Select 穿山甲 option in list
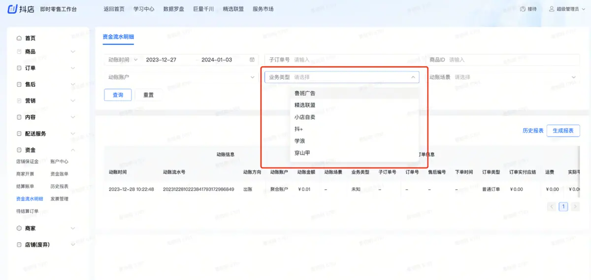This screenshot has height=280, width=591. tap(355, 153)
